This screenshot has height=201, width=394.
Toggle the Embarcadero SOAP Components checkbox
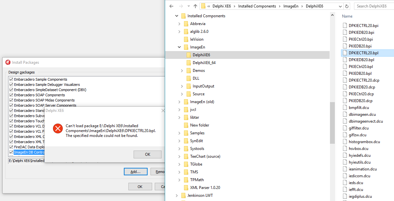coord(11,95)
